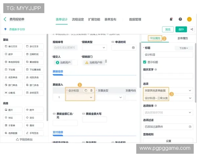Click the 预览 button
The width and height of the screenshot is (197, 157).
168,29
